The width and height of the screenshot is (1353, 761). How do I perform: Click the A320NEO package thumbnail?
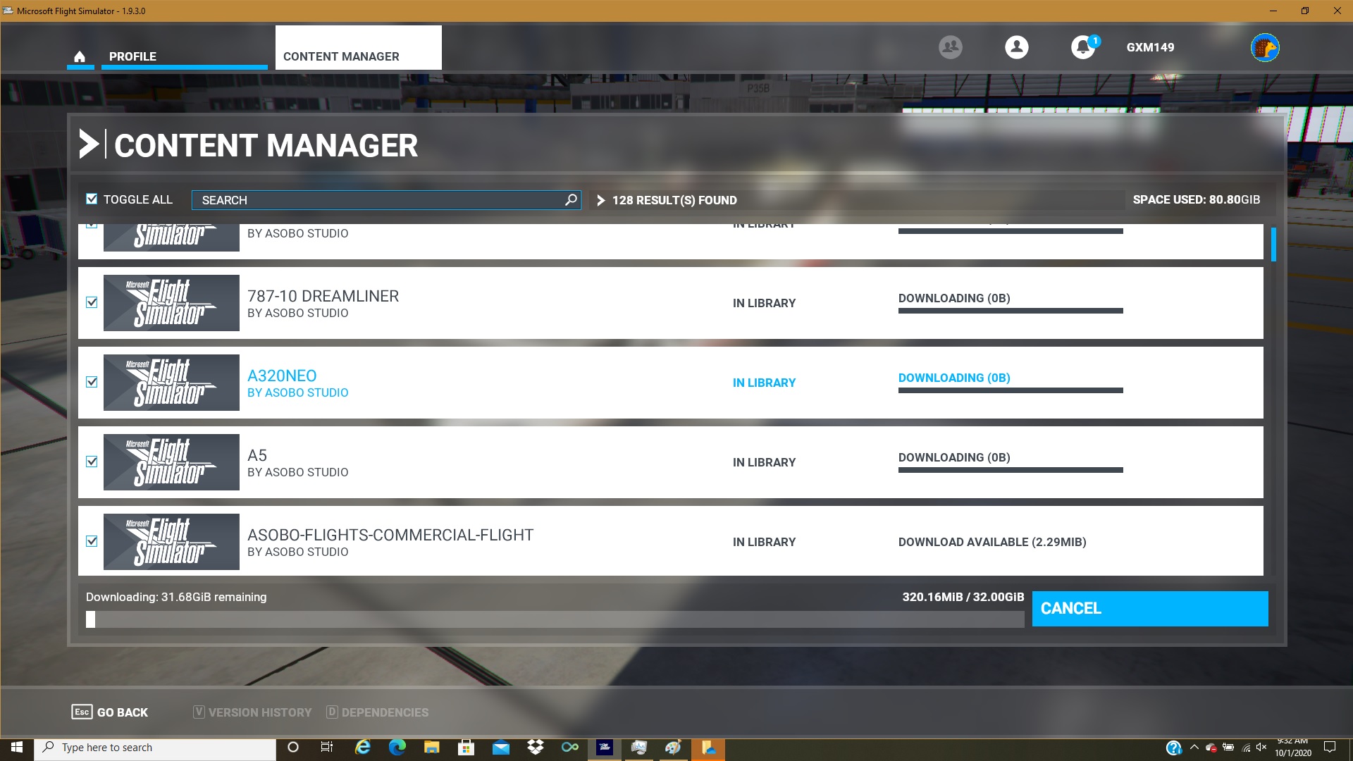[x=171, y=383]
